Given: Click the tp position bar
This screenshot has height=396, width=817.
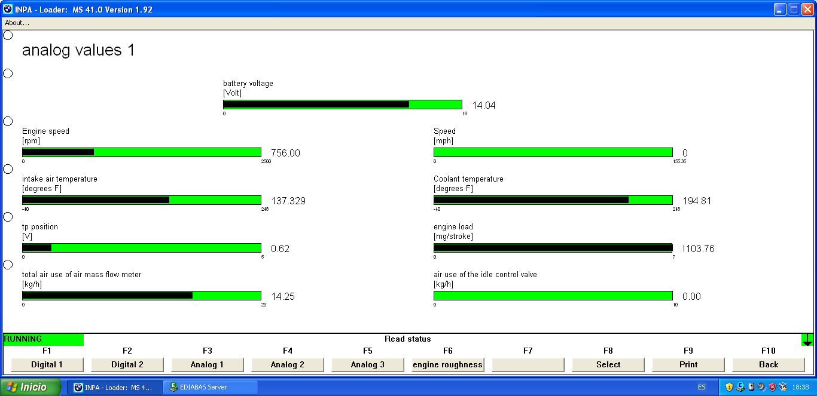Looking at the screenshot, I should point(142,248).
